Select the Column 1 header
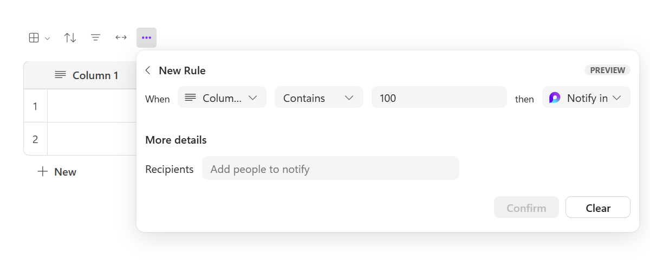Image resolution: width=650 pixels, height=271 pixels. pyautogui.click(x=95, y=75)
